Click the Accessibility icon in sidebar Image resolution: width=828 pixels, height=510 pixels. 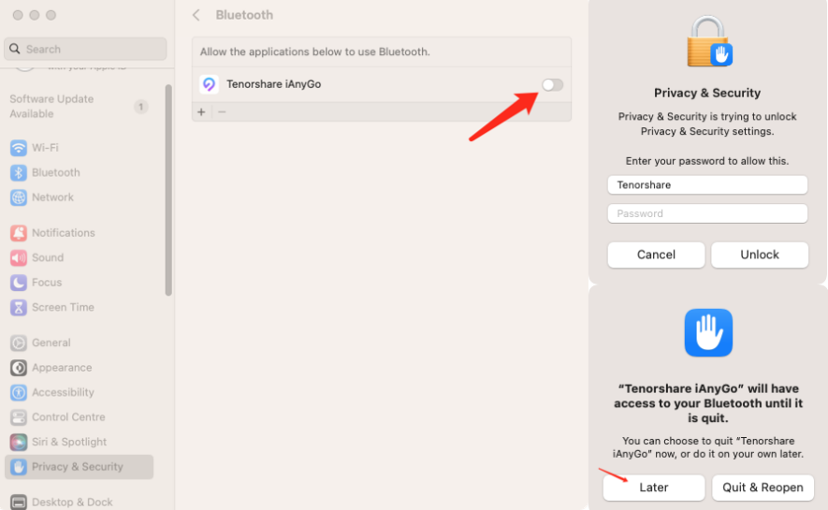pos(19,392)
